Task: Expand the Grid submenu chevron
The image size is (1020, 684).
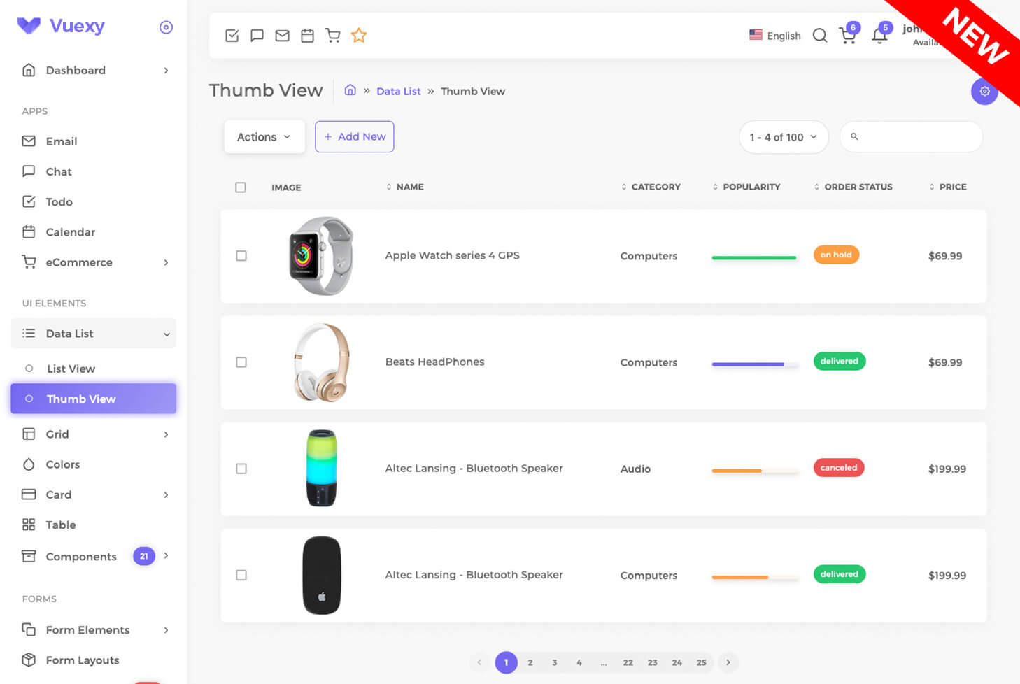Action: click(x=166, y=434)
